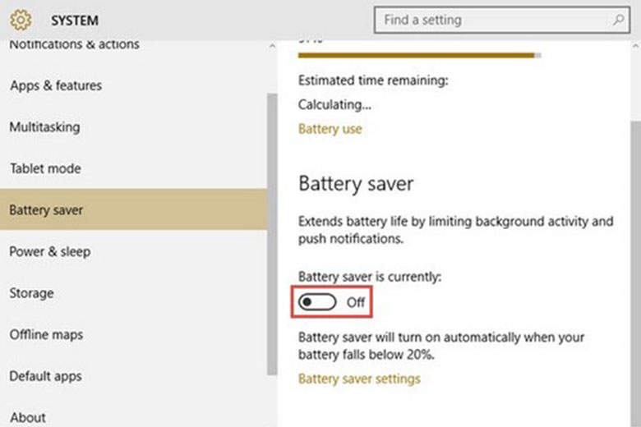Click the battery level progress bar
This screenshot has width=641, height=427.
pos(419,56)
